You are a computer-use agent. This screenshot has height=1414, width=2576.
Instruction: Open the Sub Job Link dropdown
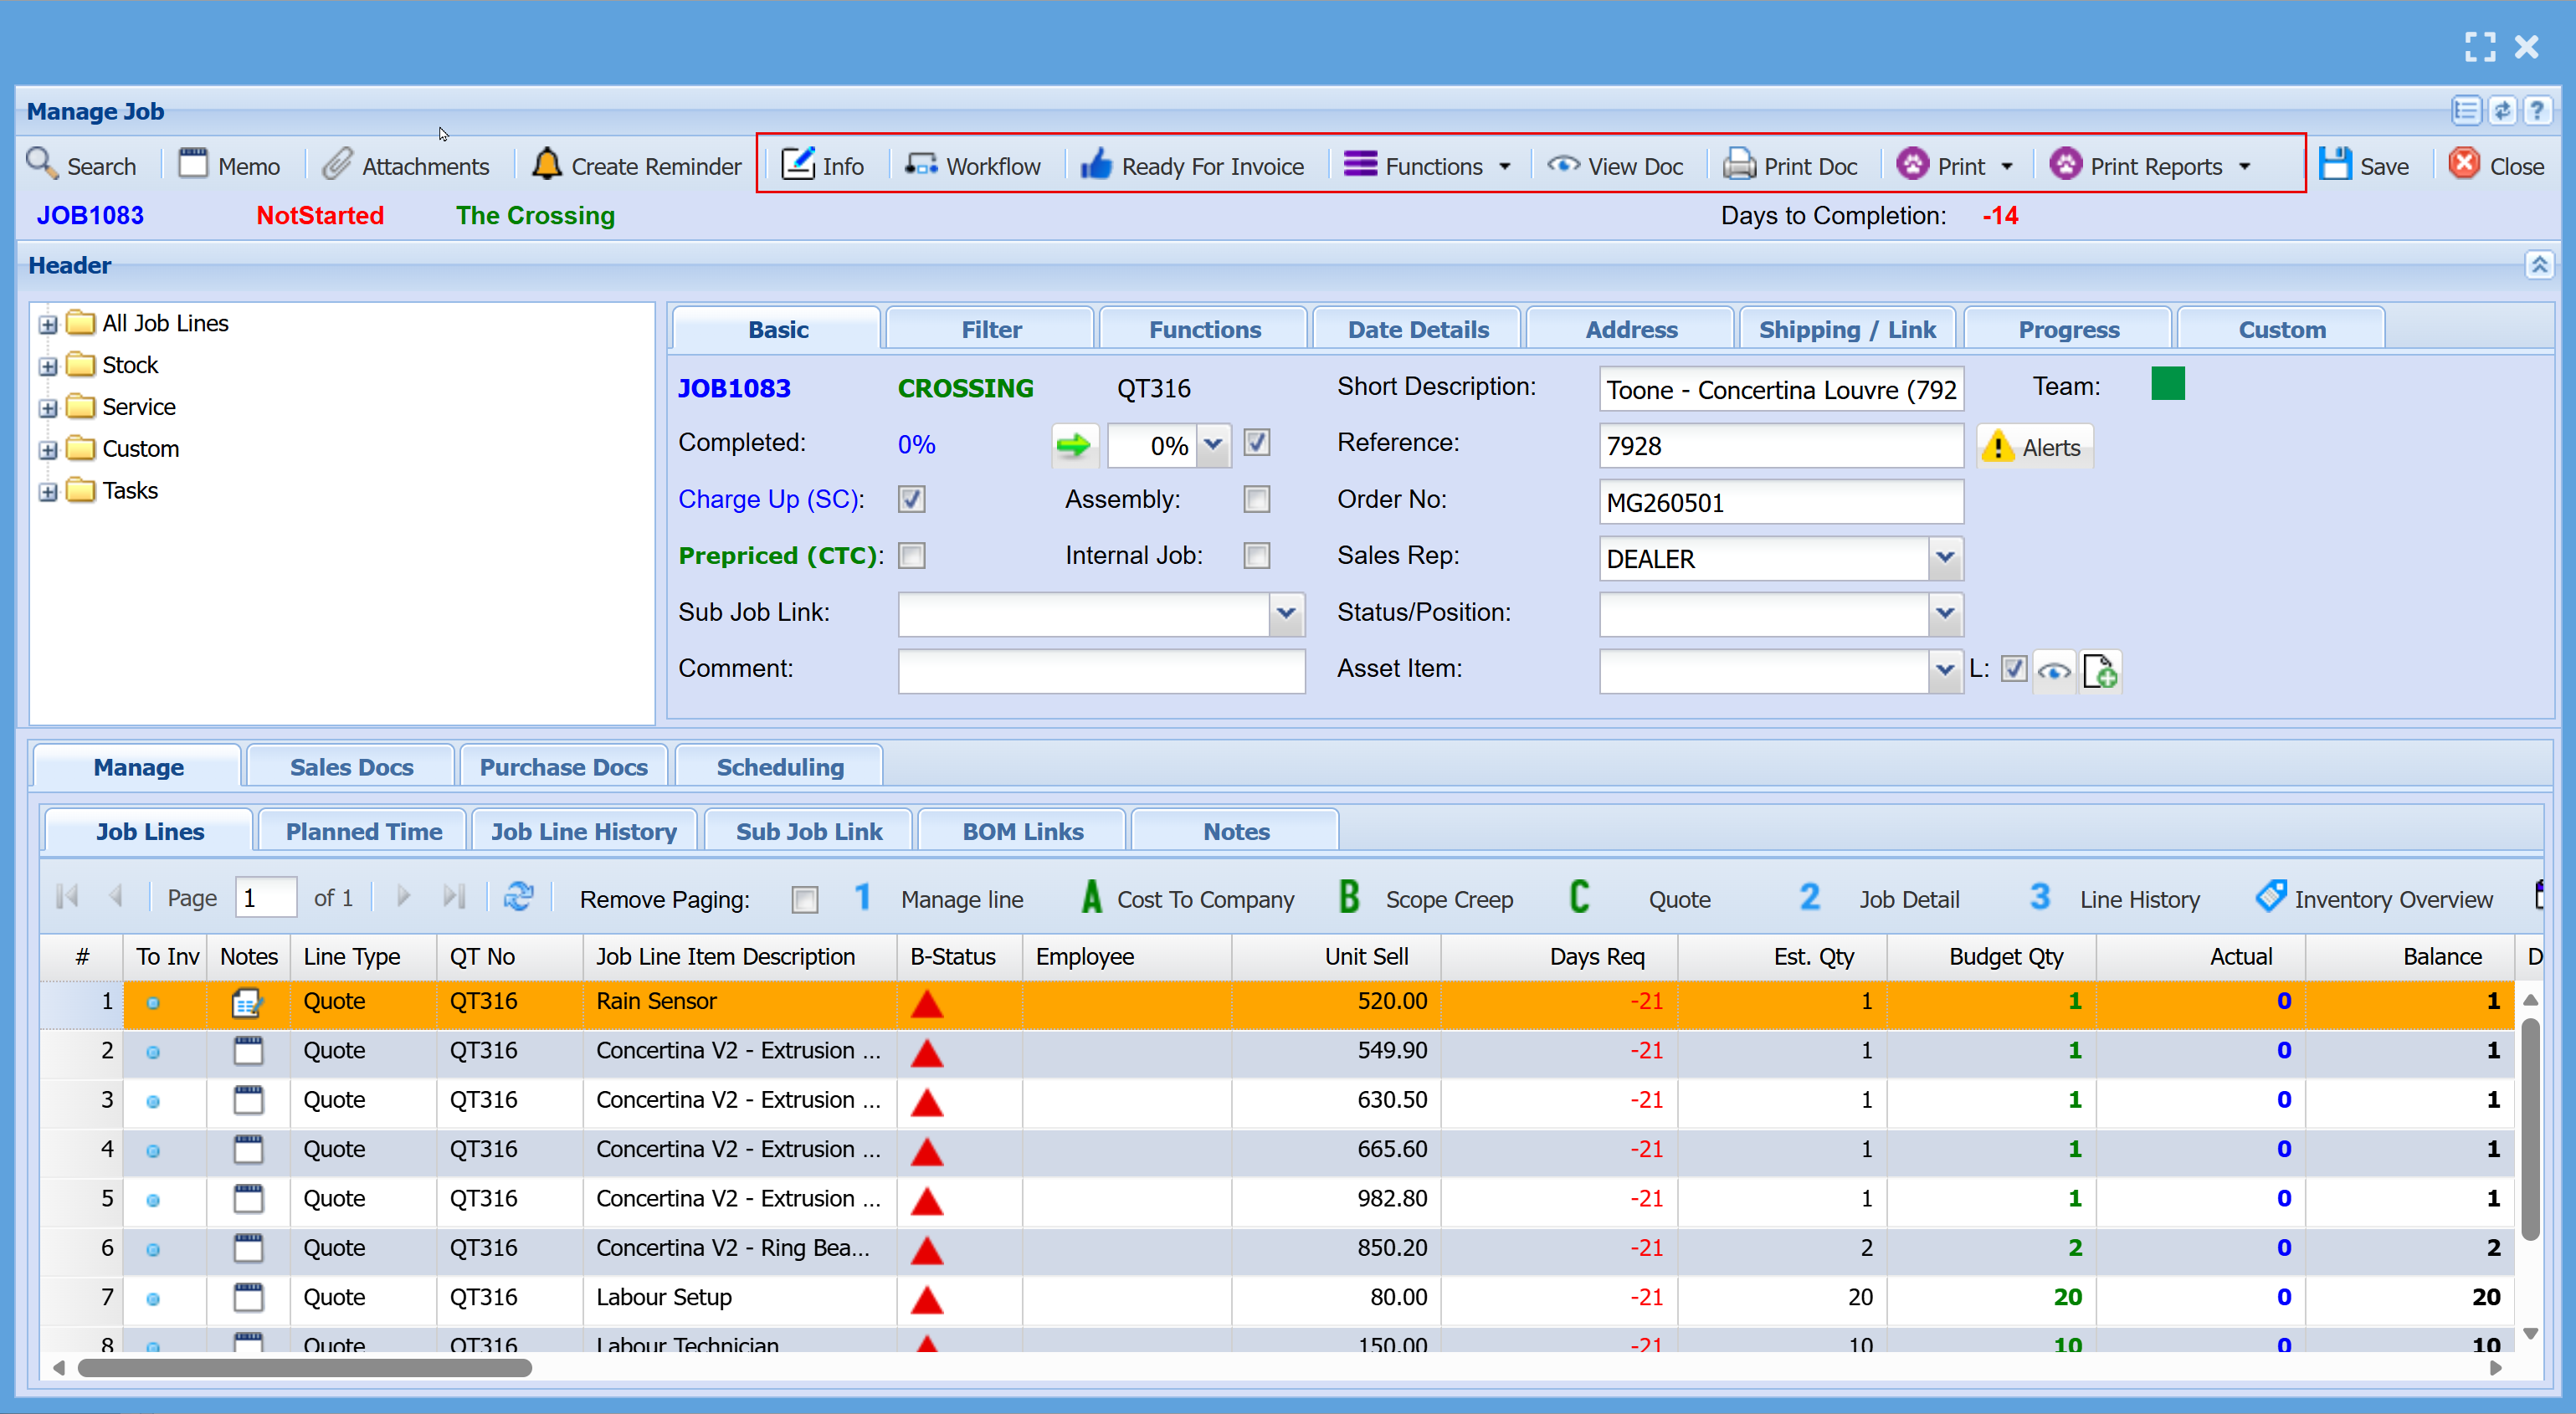click(1286, 614)
